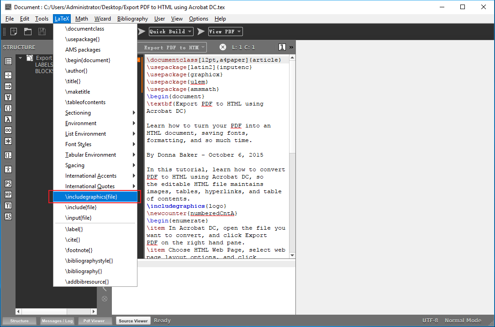Click the L: 1 C: 1 position indicator

(x=243, y=47)
